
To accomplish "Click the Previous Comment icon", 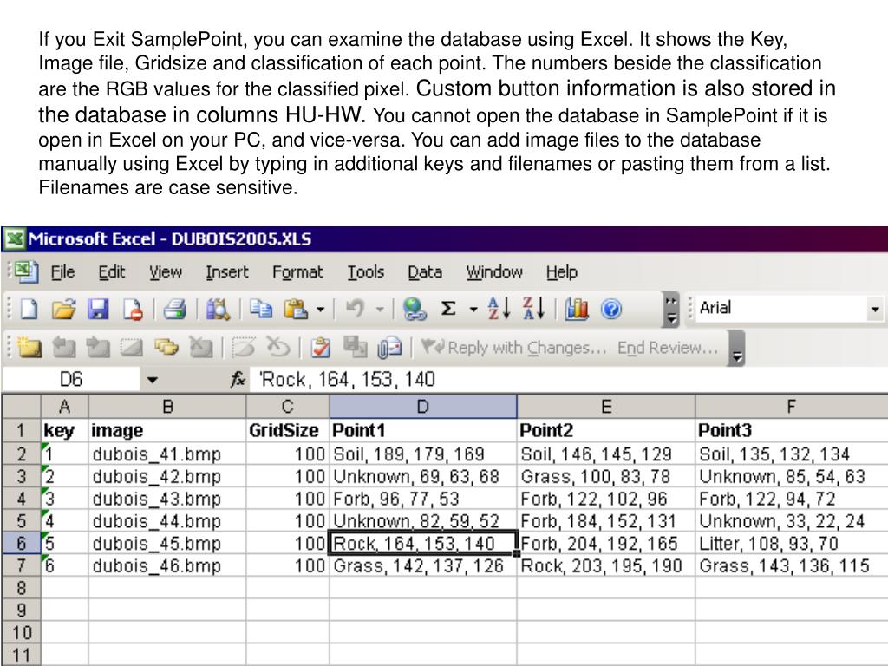I will tap(63, 347).
